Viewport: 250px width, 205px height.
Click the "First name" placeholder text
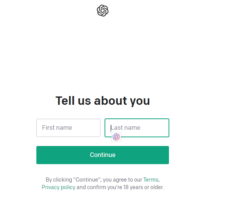(57, 128)
